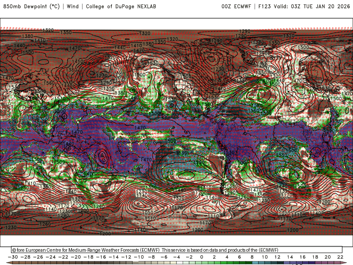Image resolution: width=353 pixels, height=265 pixels.
Task: Click the 18 color scale label
Action: (315, 257)
